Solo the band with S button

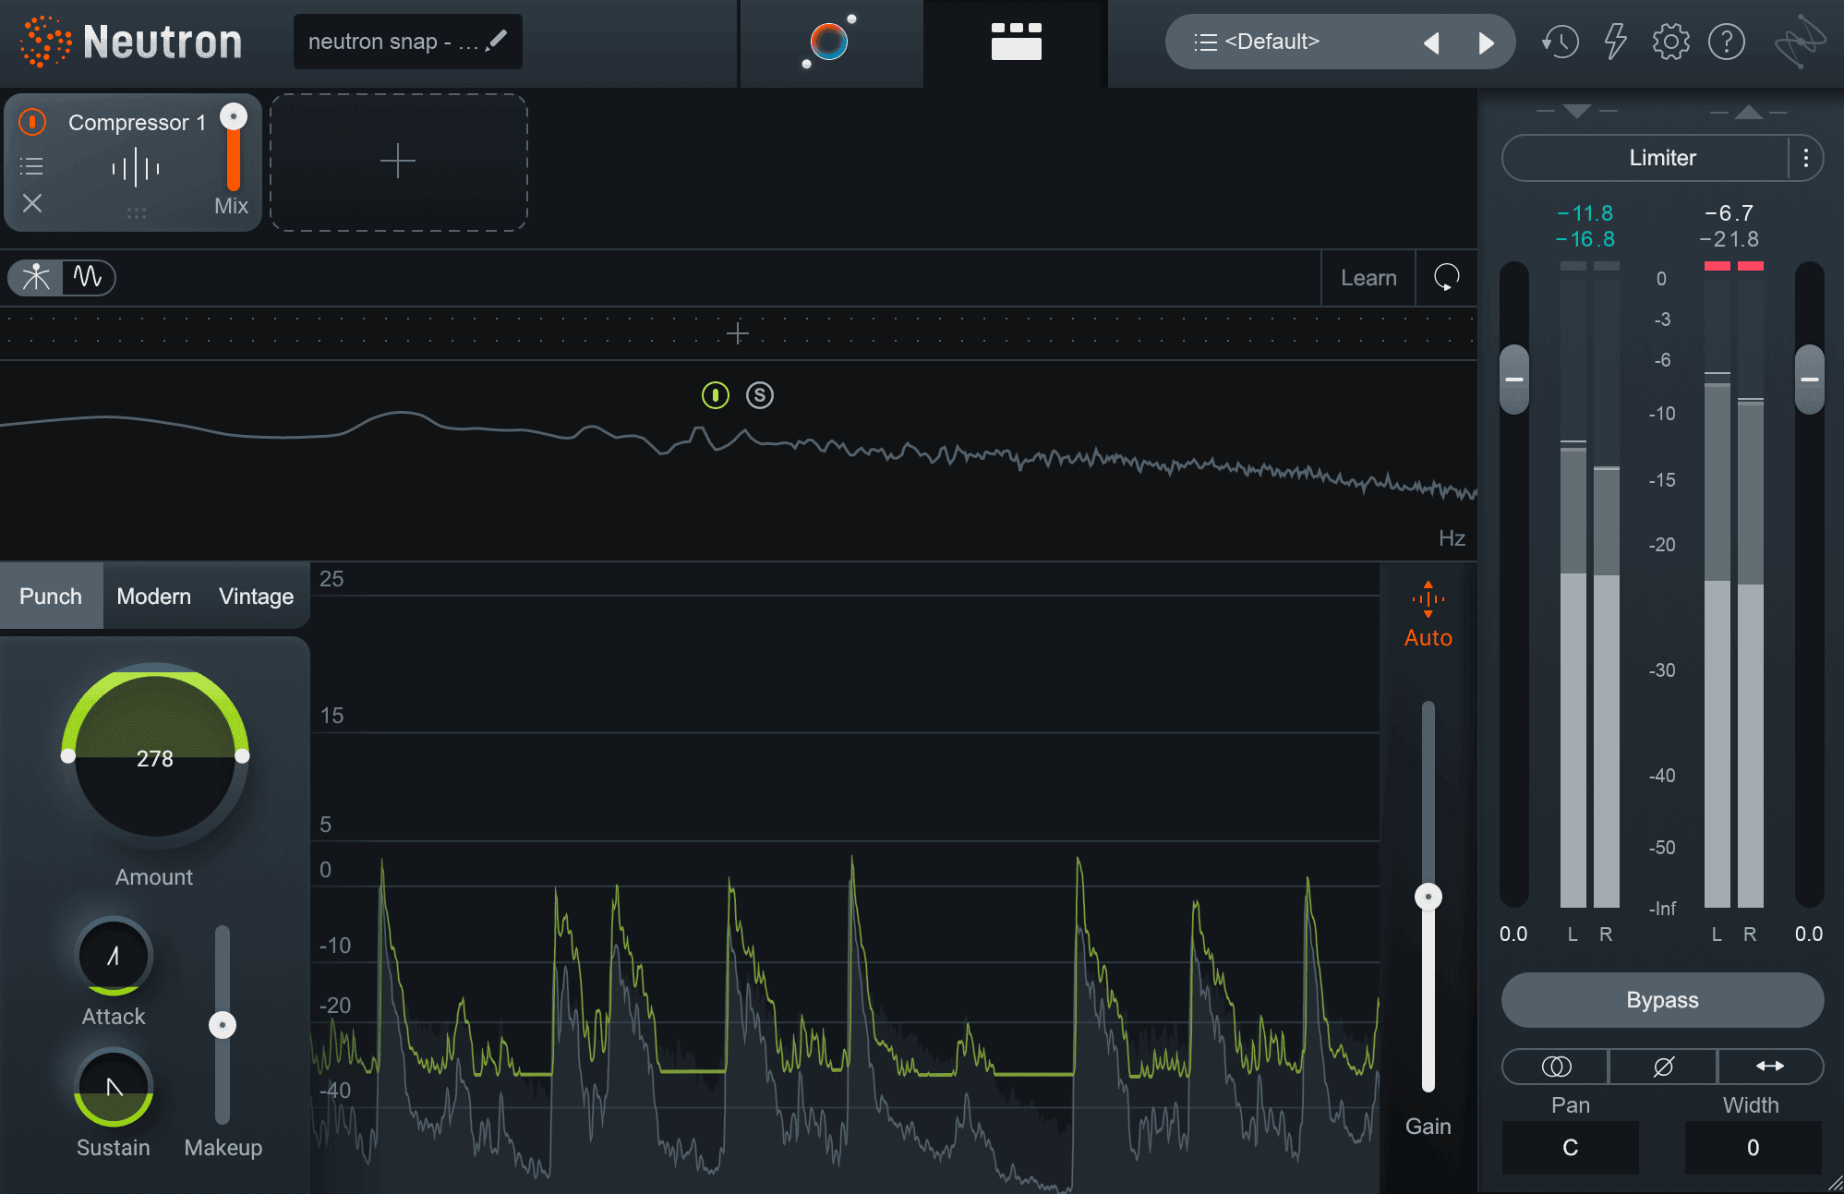pyautogui.click(x=760, y=395)
